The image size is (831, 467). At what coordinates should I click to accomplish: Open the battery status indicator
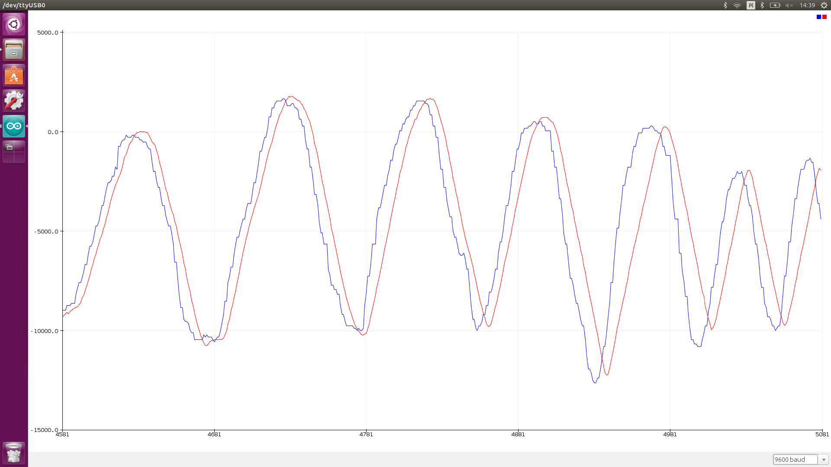[775, 5]
